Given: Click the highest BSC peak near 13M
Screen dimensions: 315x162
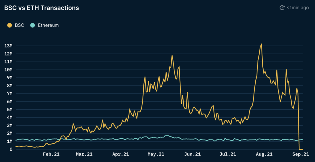Looking at the screenshot, I should (261, 44).
